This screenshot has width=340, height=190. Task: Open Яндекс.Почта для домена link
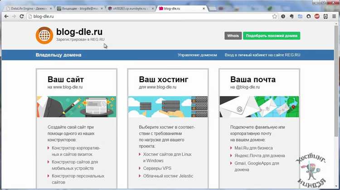[x=260, y=156]
